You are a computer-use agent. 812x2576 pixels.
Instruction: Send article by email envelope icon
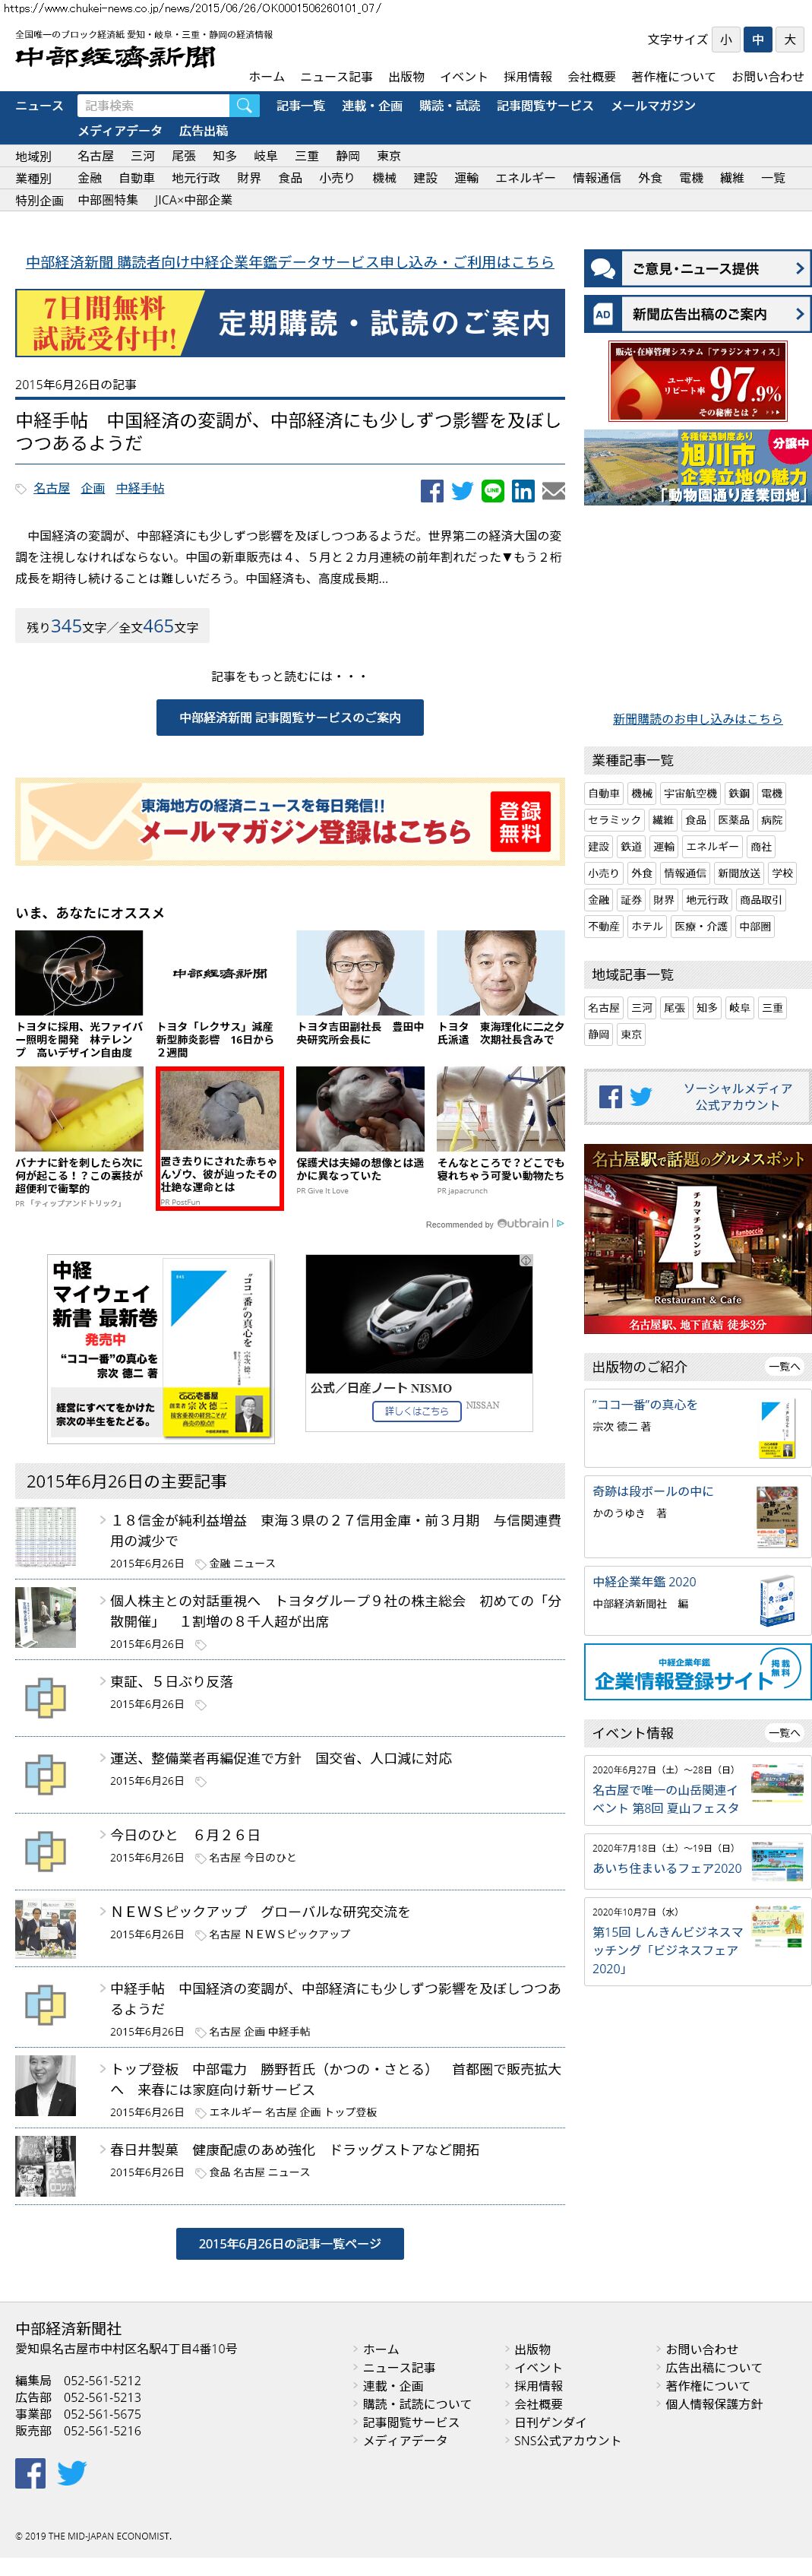553,490
